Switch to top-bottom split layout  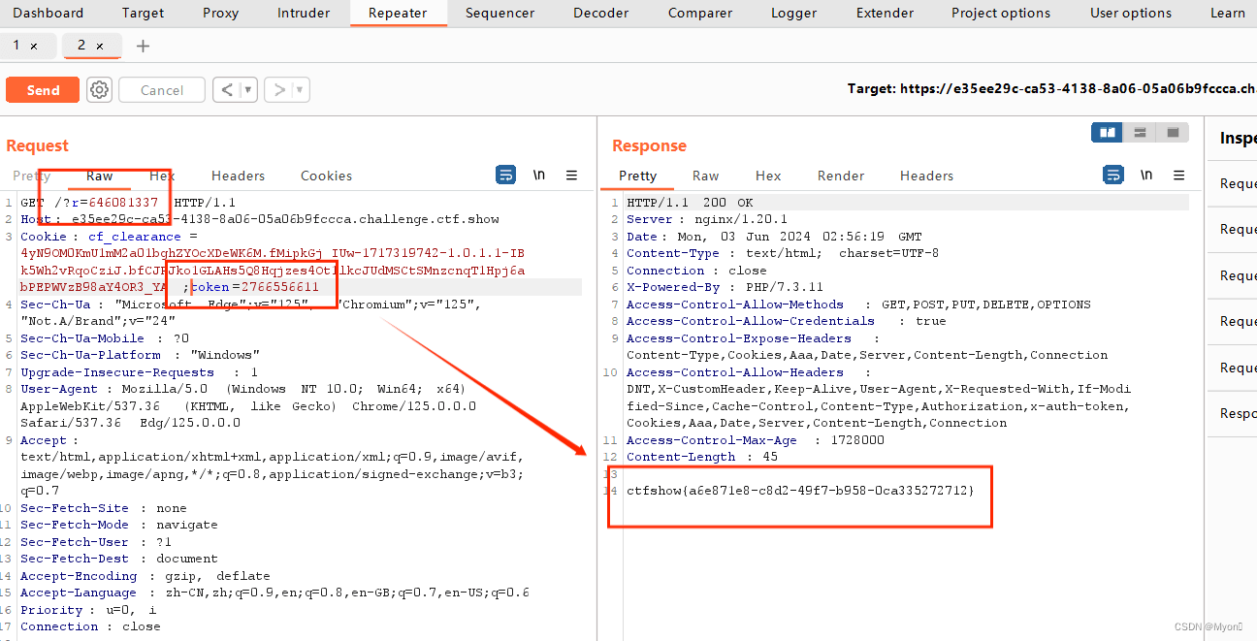pyautogui.click(x=1140, y=132)
